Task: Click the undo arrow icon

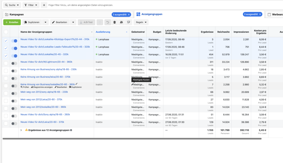Action: tap(108, 22)
